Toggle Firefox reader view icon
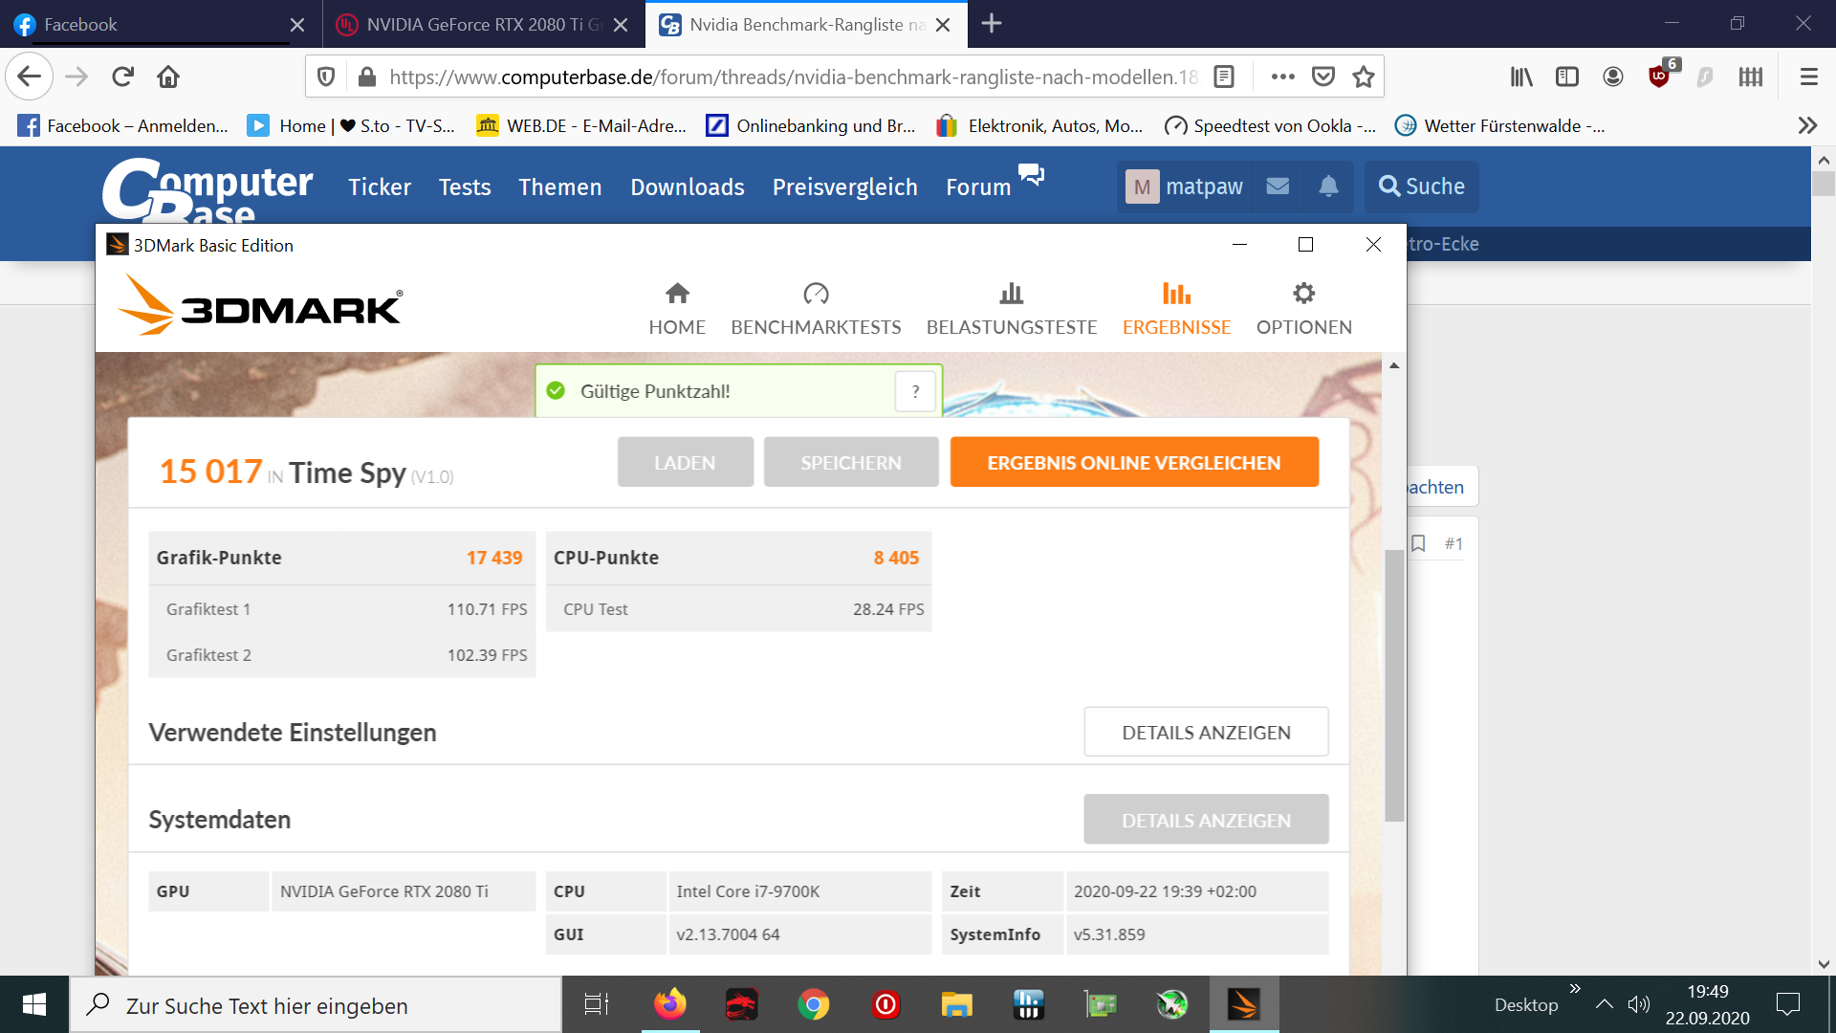The height and width of the screenshot is (1033, 1836). [1224, 77]
